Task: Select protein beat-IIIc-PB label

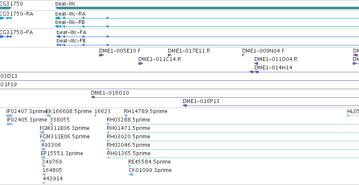Action: pyautogui.click(x=71, y=41)
